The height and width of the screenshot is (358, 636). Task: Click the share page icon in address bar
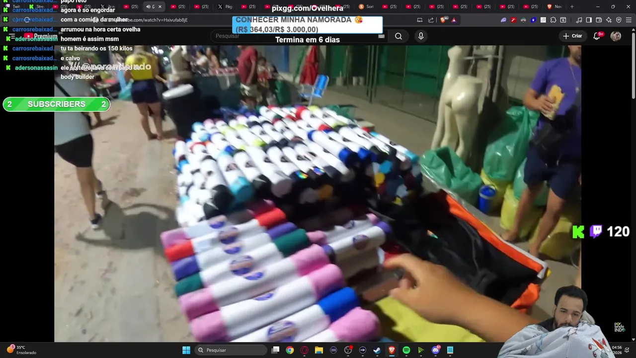pyautogui.click(x=431, y=20)
